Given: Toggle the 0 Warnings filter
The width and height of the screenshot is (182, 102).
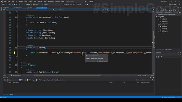Looking at the screenshot, I should [x=30, y=80].
